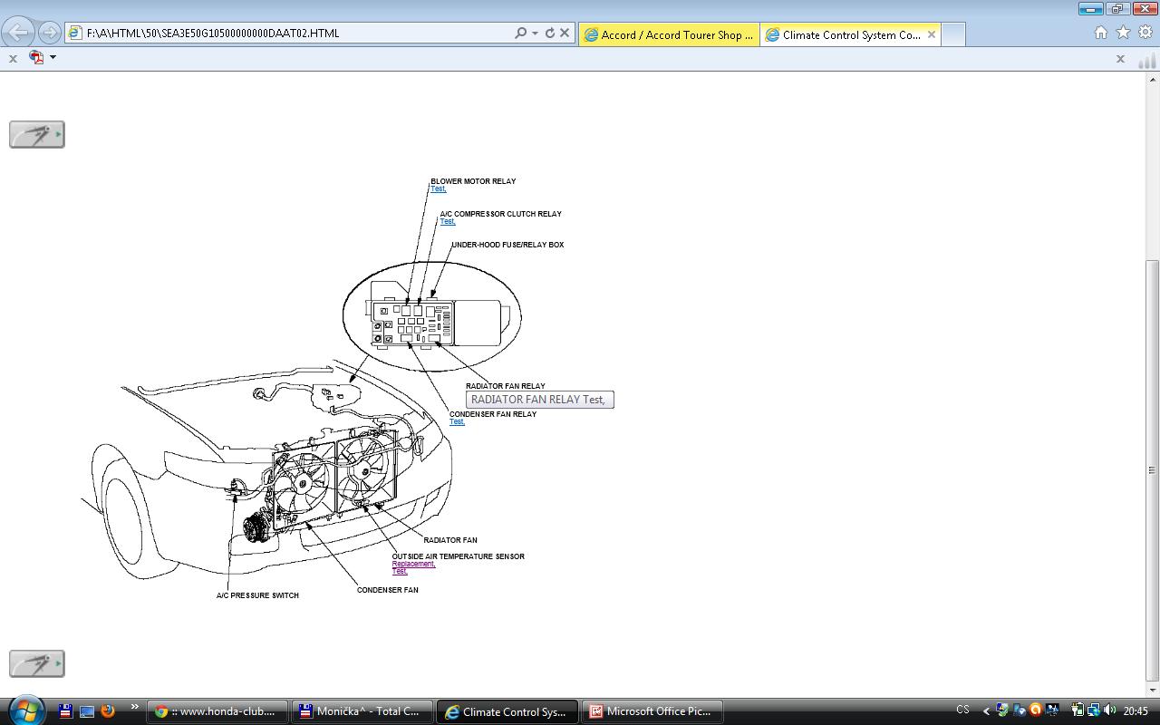Switch to Accord / Accord Tourer Shop tab
This screenshot has width=1160, height=725.
coord(669,34)
